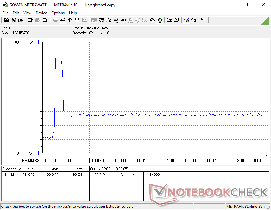Screen dimensions: 271x210
Task: Click the greyed bar chart view icon
Action: click(84, 20)
